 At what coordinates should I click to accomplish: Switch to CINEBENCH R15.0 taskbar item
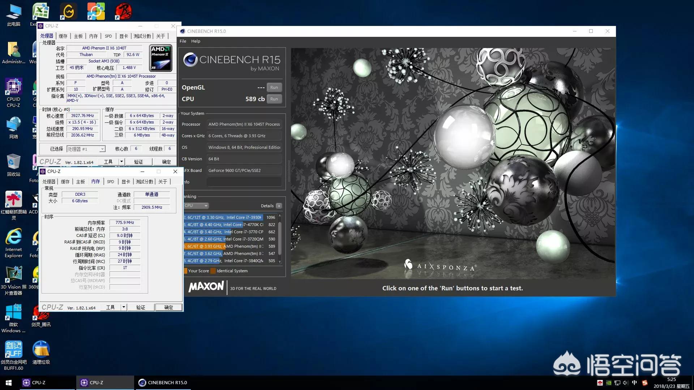[x=163, y=383]
